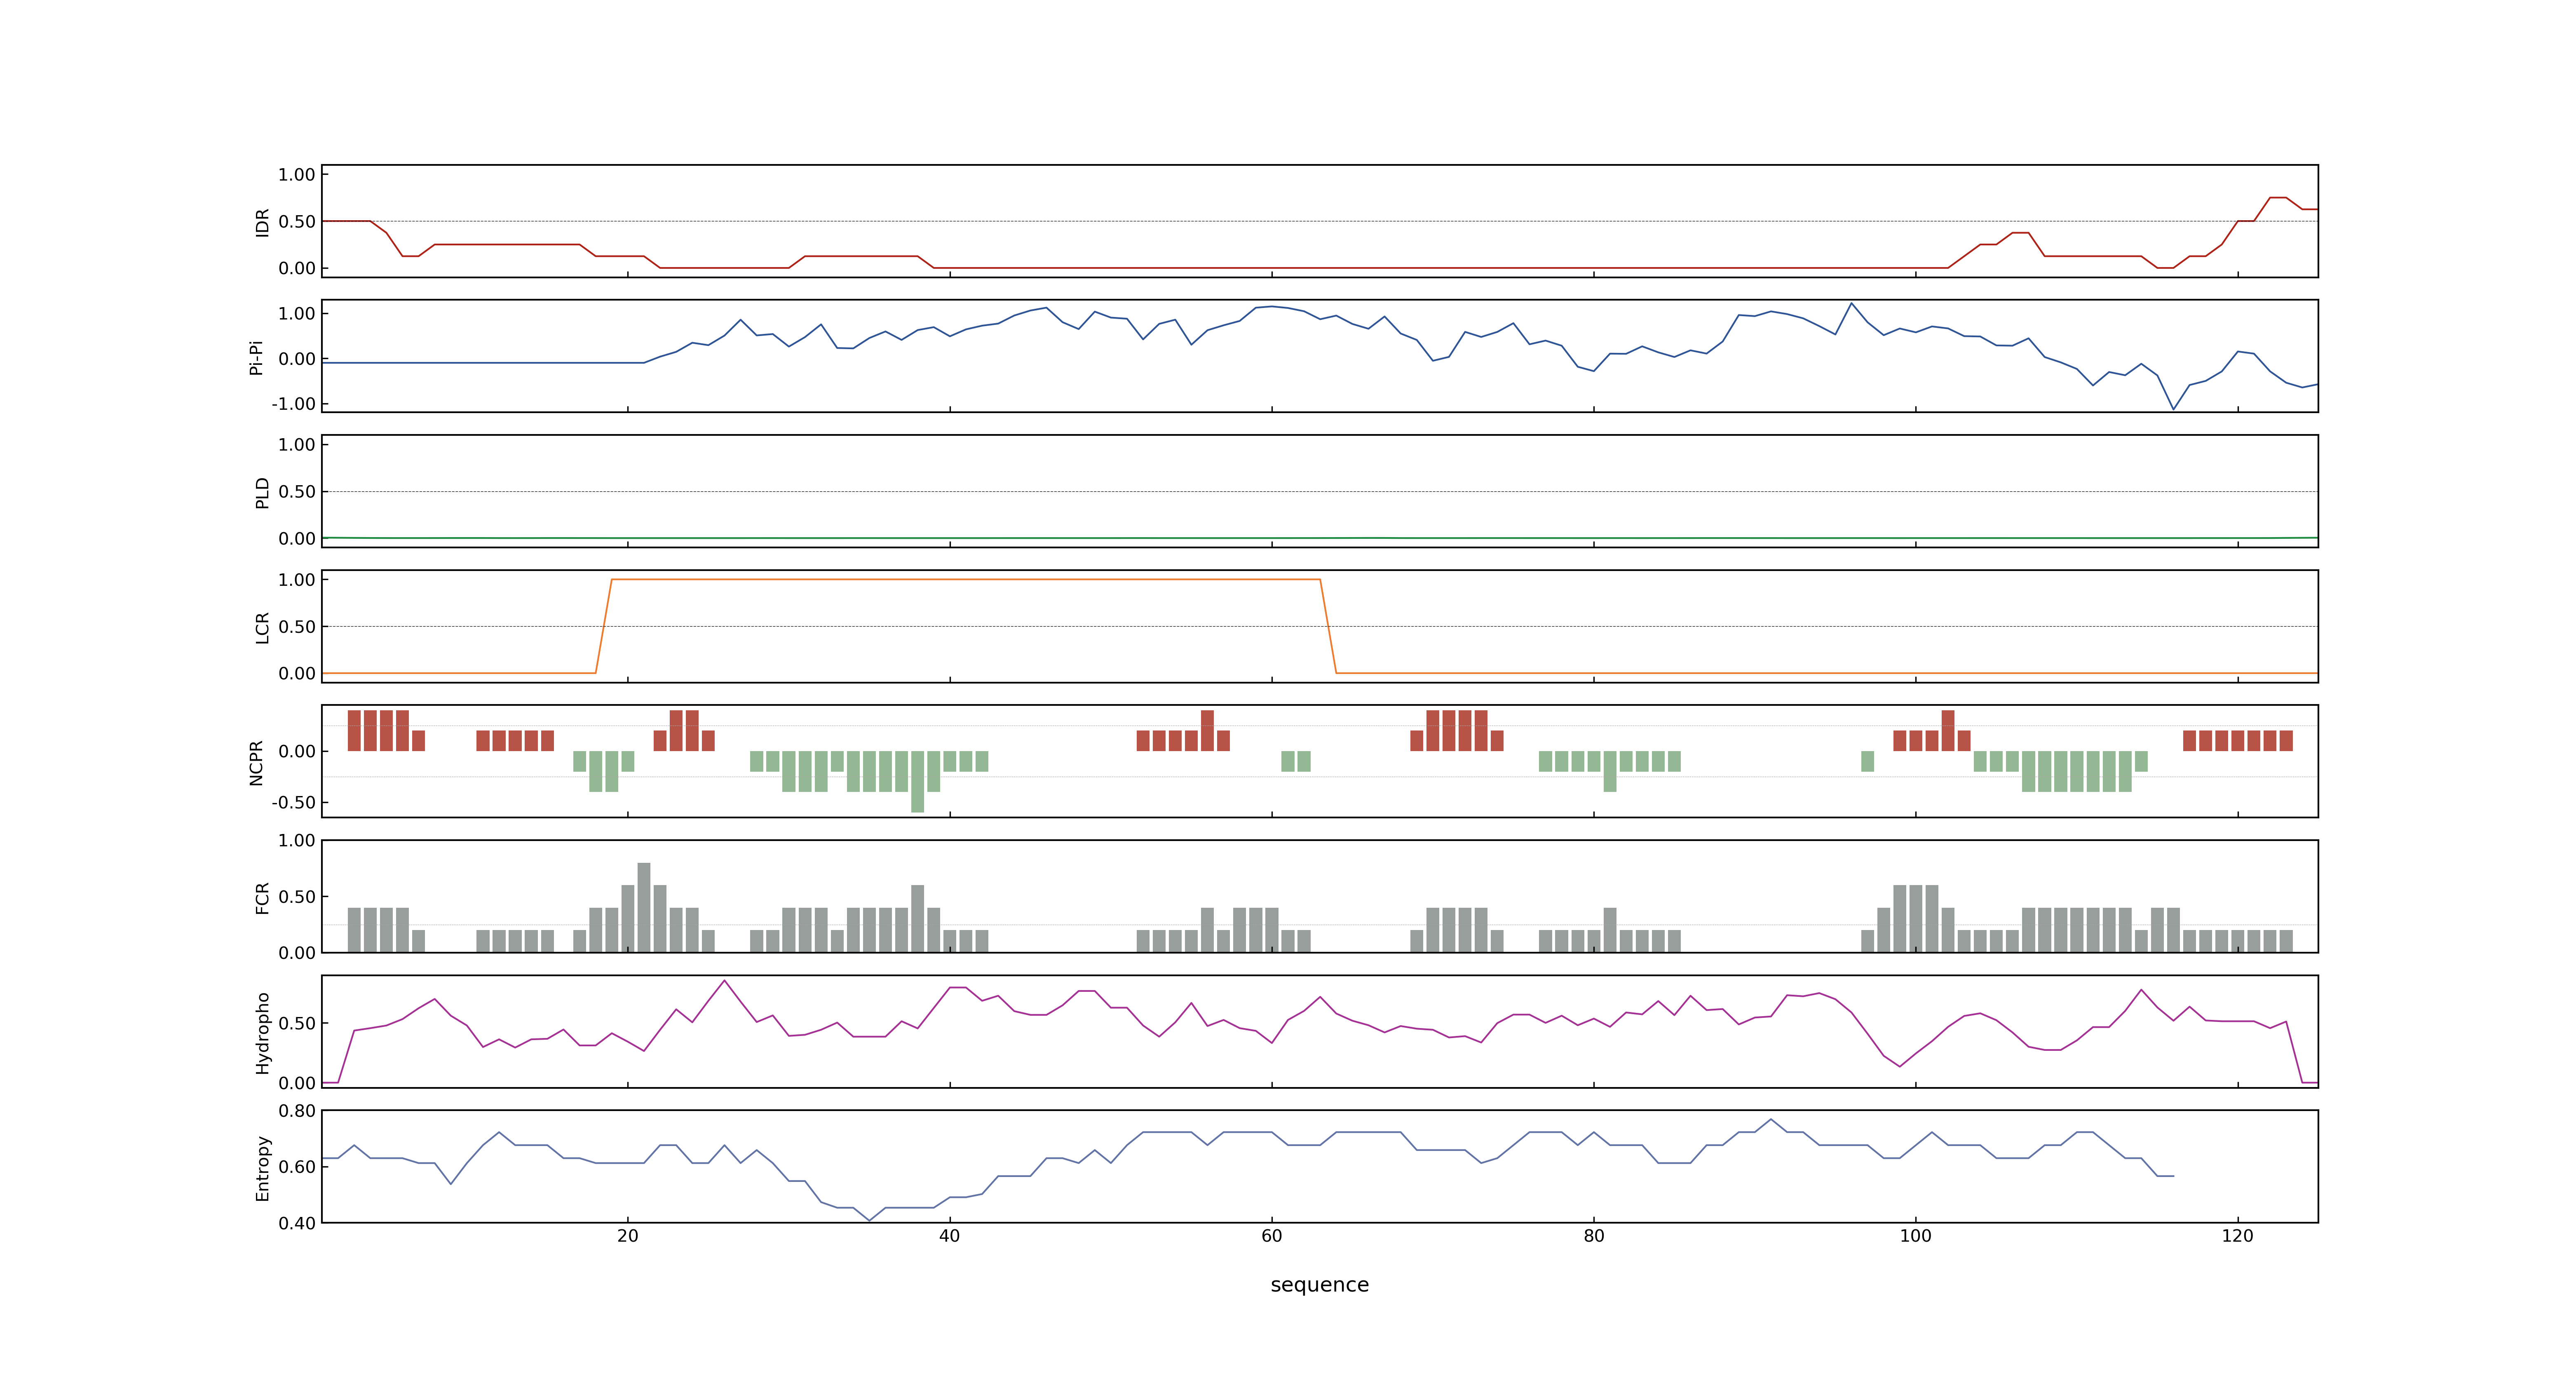Click the "-0.50" tick of the NCPR panel
The width and height of the screenshot is (2576, 1374).
click(293, 803)
